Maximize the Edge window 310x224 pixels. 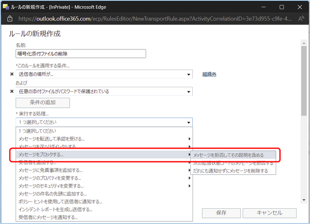click(x=282, y=7)
